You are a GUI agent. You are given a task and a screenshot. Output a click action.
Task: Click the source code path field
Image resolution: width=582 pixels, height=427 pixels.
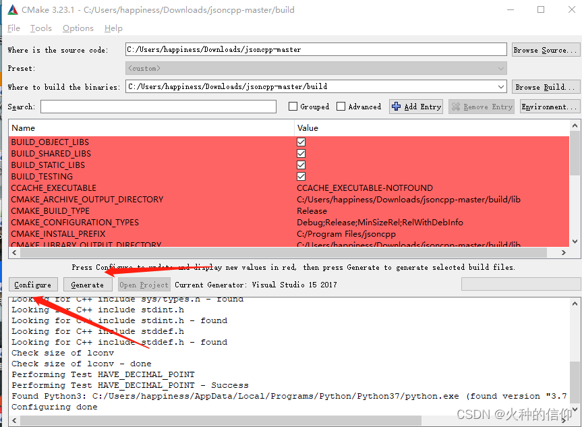pos(316,49)
